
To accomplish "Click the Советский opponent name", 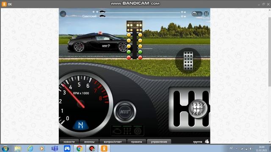I will [x=89, y=16].
